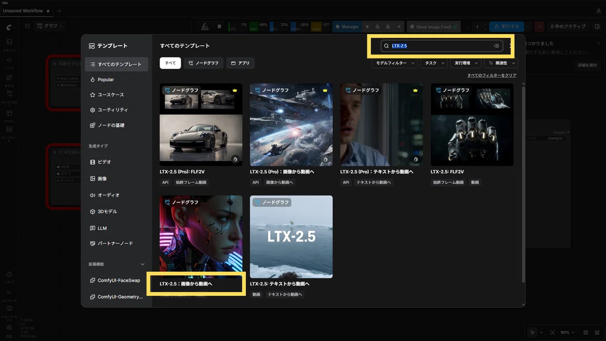606x341 pixels.
Task: Click the LTX-2.5 search input field
Action: pos(441,46)
